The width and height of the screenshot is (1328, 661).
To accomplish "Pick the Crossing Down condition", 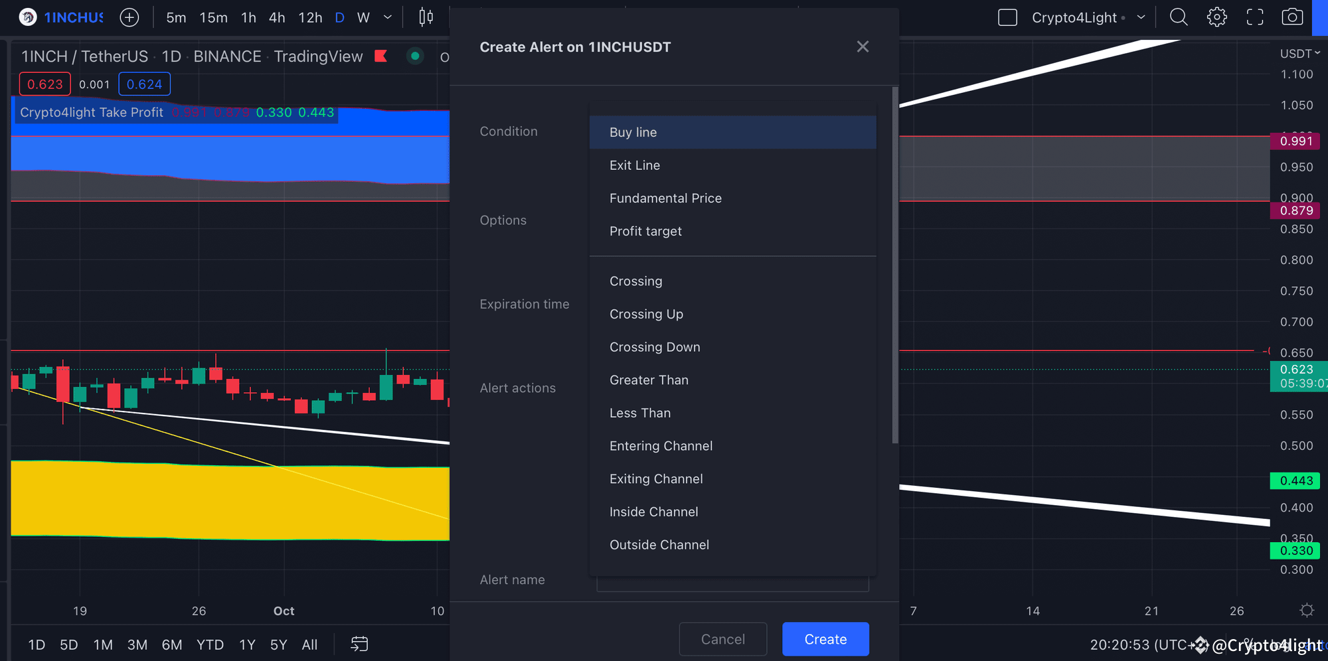I will (732, 347).
